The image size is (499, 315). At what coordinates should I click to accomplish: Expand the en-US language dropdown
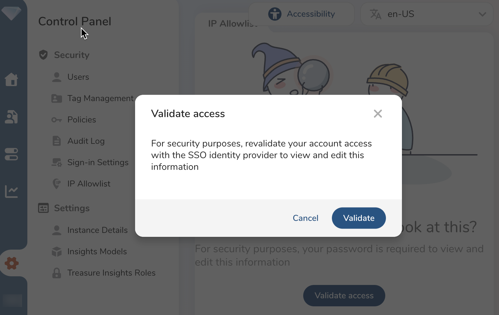tap(482, 14)
